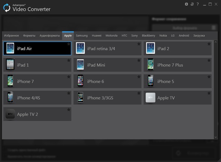Click the iPad 2 device thumbnail icon
The image size is (221, 162).
[150, 48]
